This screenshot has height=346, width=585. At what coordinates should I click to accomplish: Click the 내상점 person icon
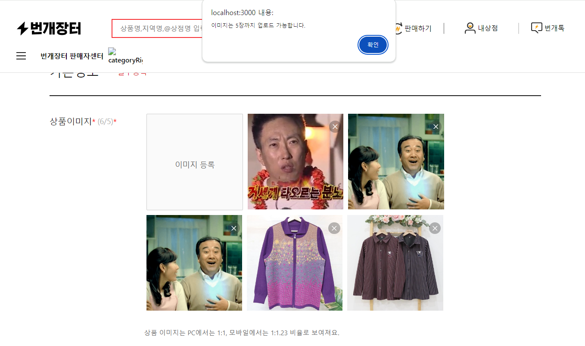tap(470, 28)
